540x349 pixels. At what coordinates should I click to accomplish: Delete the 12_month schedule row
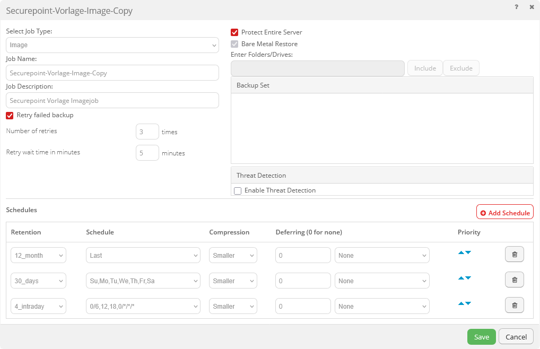(514, 255)
